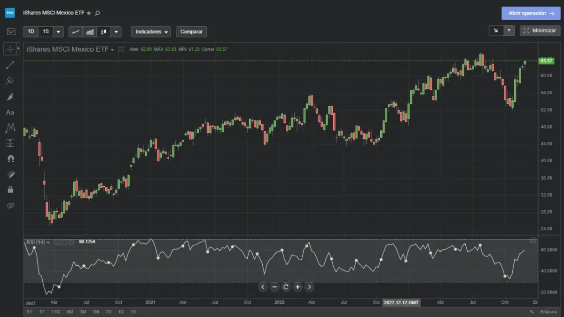Open the iShares MSCI Mexico ETF legend dropdown

tap(112, 49)
